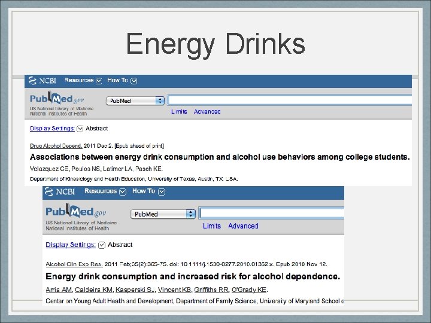The image size is (431, 323).
Task: Click author link Arria AM
Action: pyautogui.click(x=59, y=290)
